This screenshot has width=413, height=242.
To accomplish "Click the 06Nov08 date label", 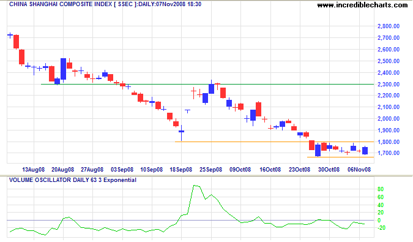I will tap(359, 170).
